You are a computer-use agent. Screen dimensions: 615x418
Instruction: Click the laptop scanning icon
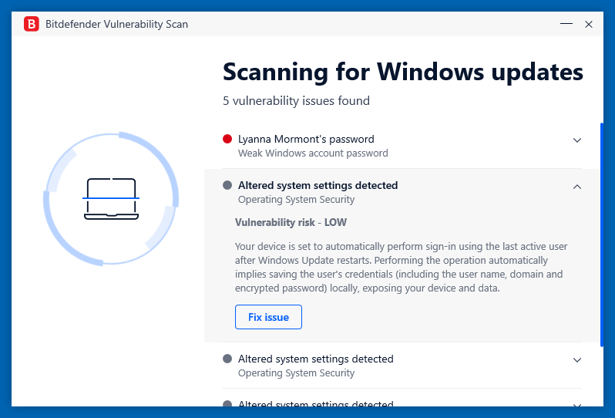(111, 199)
